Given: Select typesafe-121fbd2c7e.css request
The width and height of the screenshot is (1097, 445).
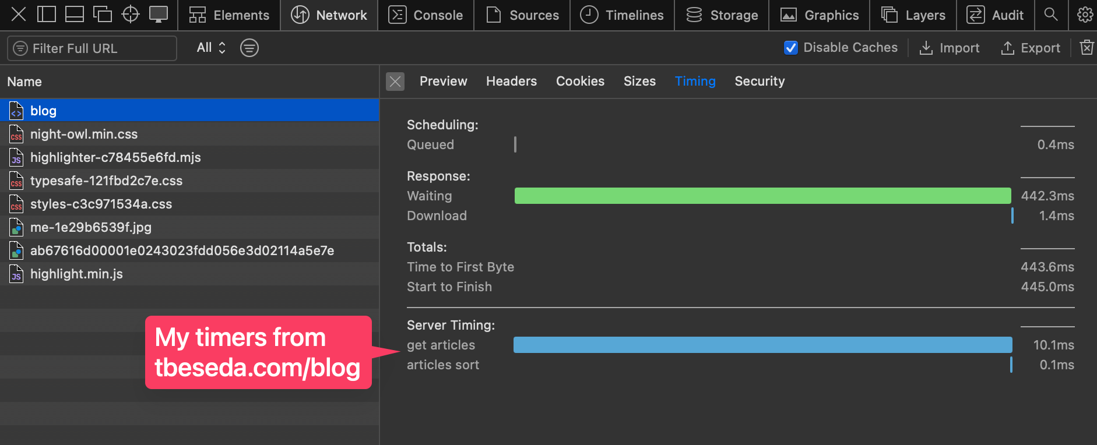Looking at the screenshot, I should (189, 181).
